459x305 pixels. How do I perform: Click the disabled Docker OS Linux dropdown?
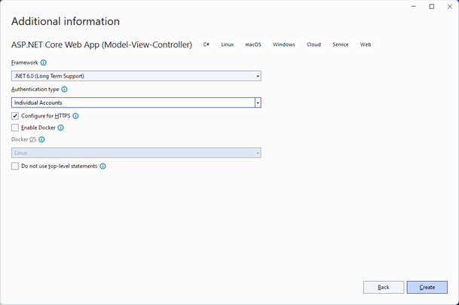136,153
